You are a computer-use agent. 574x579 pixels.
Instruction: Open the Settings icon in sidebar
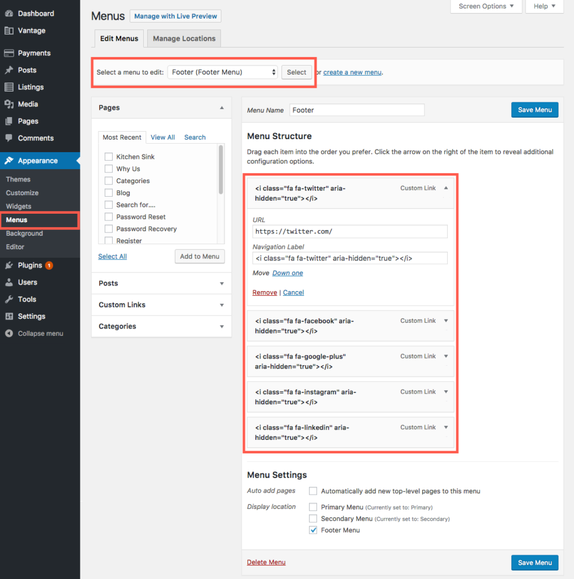click(x=10, y=316)
